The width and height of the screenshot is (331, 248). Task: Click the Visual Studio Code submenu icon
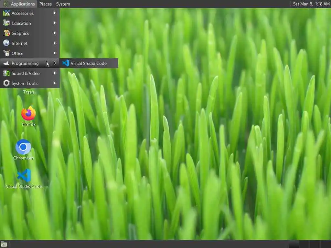66,63
